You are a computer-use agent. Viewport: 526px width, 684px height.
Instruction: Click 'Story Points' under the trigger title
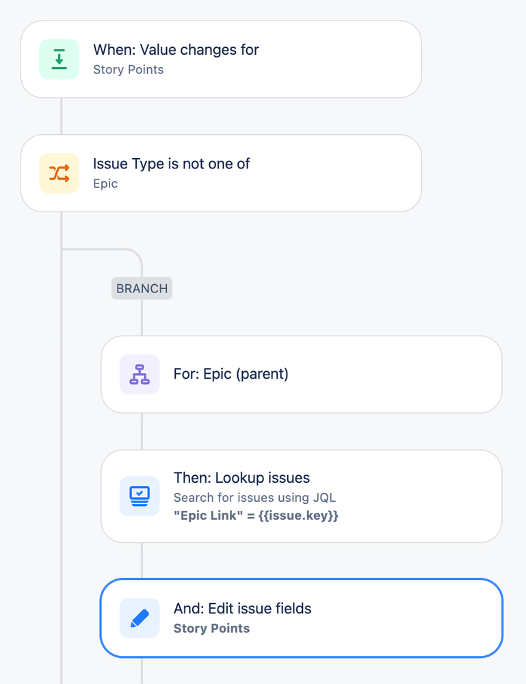128,69
